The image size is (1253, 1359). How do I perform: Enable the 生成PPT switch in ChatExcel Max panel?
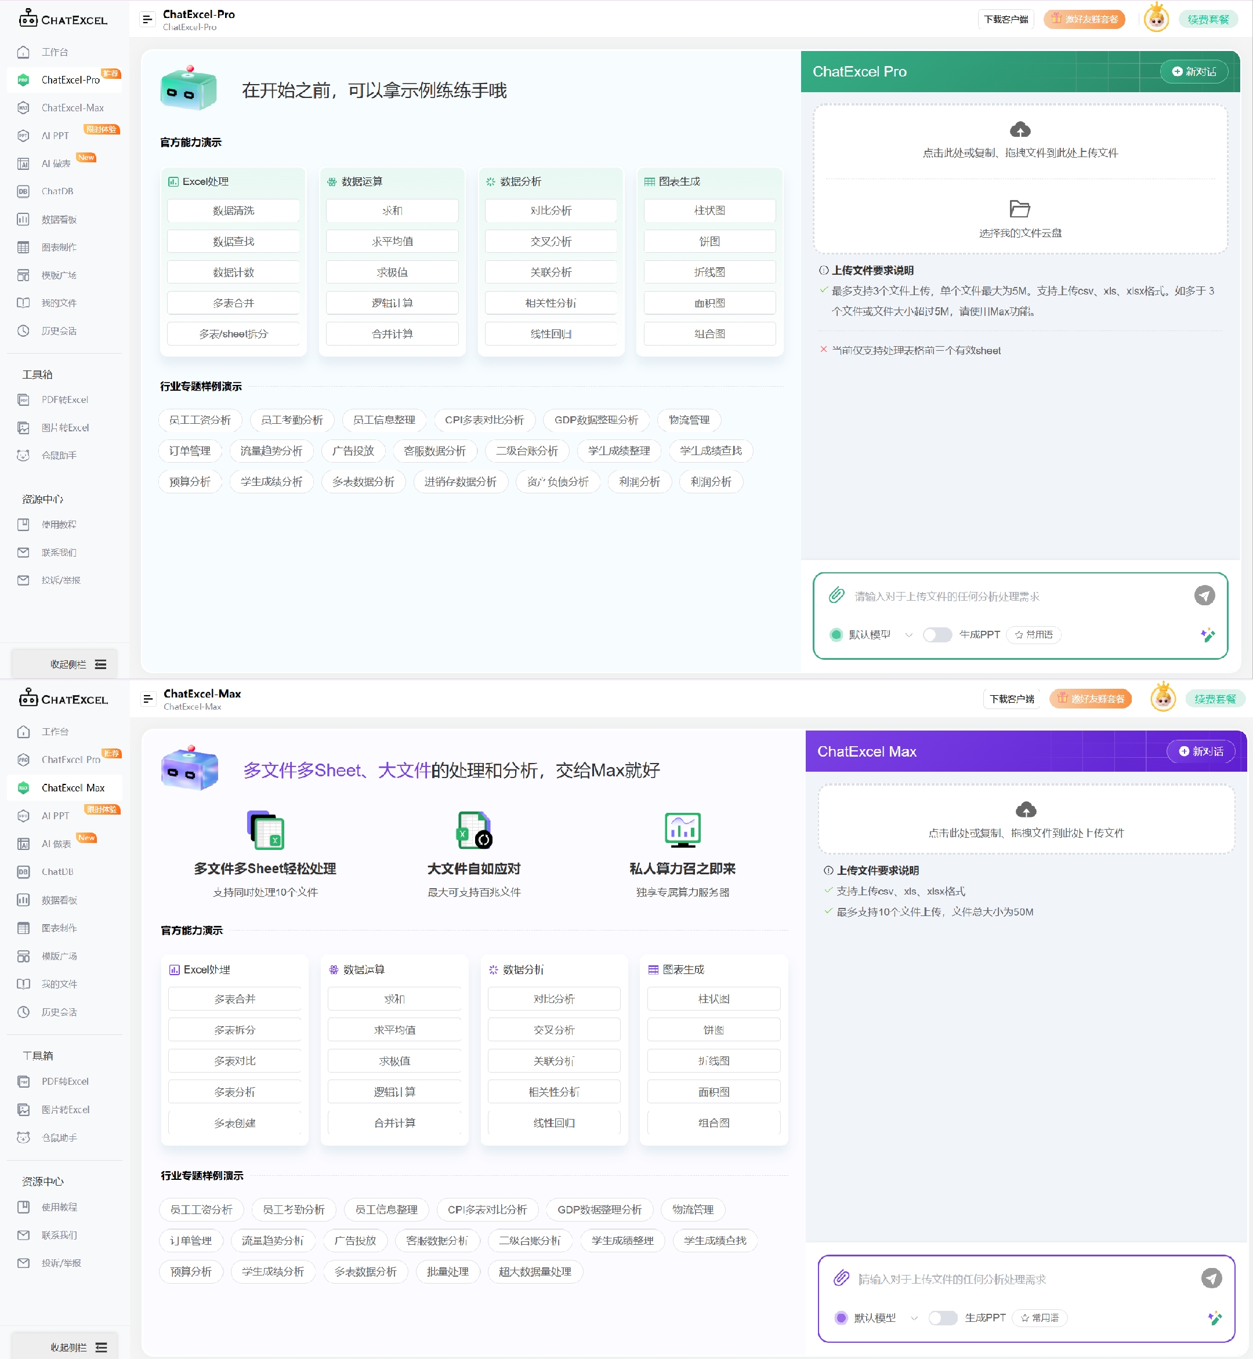943,1318
